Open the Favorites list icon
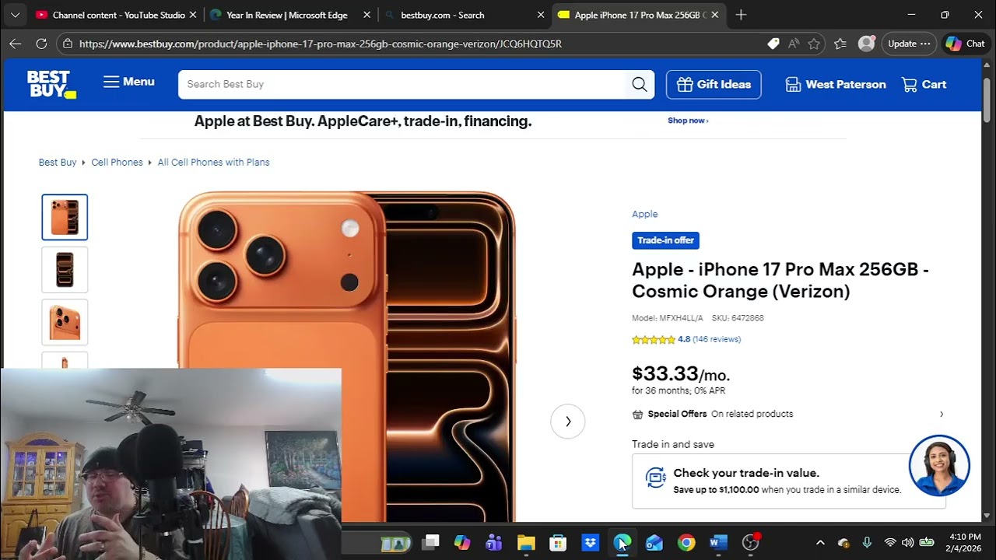Screen dimensions: 996x560 tap(840, 44)
